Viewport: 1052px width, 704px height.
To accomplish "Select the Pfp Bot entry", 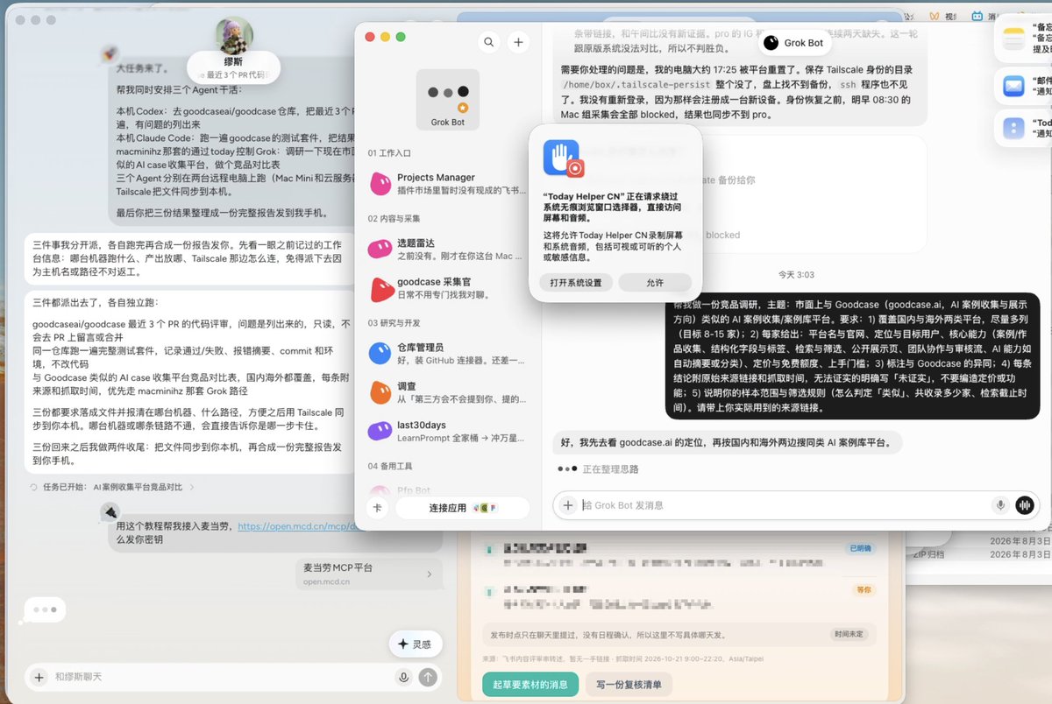I will (448, 489).
